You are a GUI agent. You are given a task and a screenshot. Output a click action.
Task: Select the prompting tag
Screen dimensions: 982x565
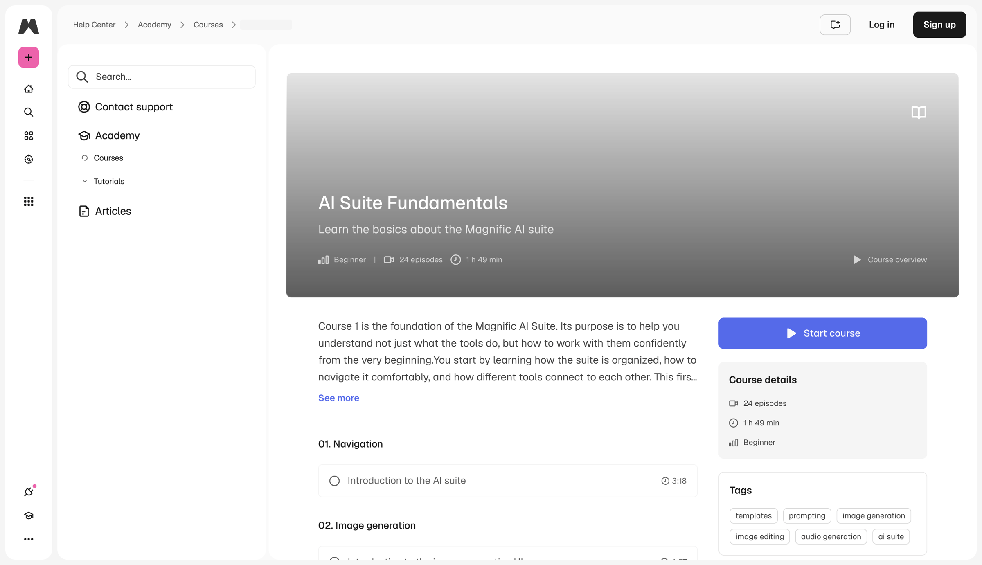[x=807, y=516]
